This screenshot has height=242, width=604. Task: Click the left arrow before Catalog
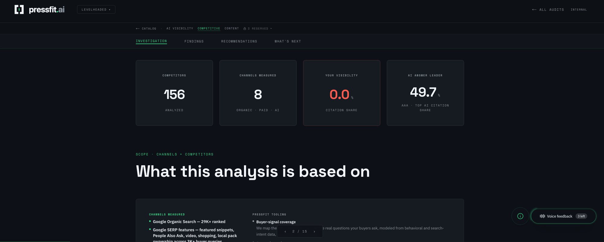(138, 29)
